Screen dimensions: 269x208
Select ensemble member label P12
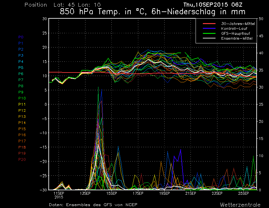(22, 110)
